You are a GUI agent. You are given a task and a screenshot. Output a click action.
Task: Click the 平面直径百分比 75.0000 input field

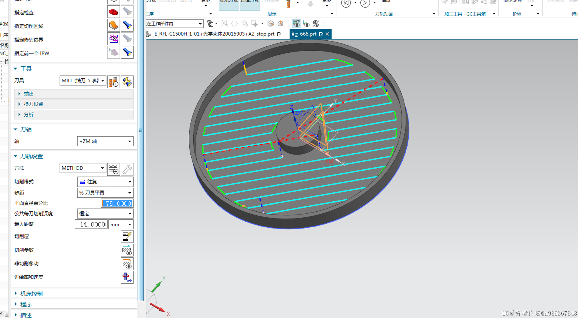tap(117, 203)
